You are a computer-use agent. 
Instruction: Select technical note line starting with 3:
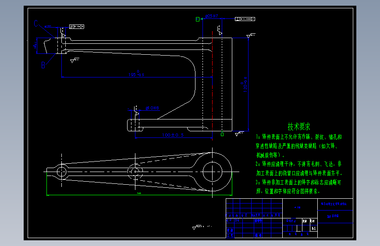tap(298, 183)
